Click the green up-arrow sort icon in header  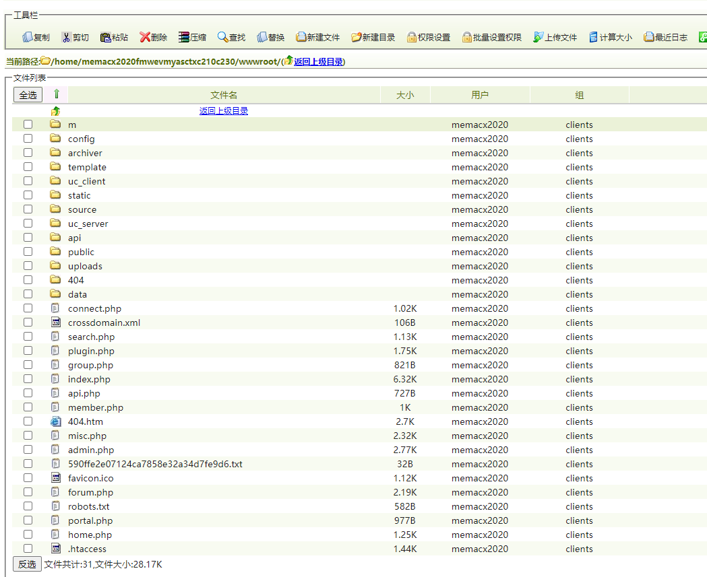pos(57,94)
